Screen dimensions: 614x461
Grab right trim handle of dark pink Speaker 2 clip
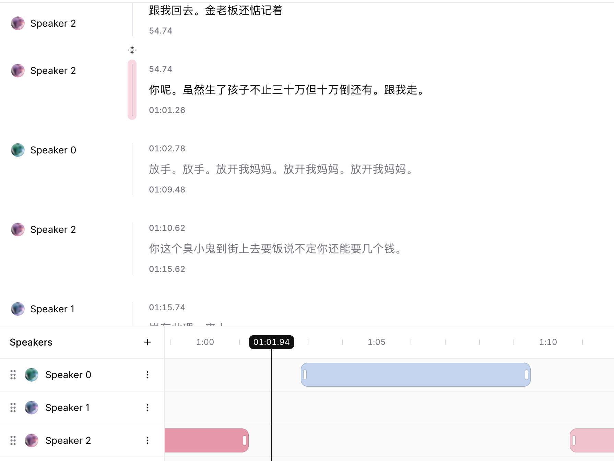click(245, 440)
